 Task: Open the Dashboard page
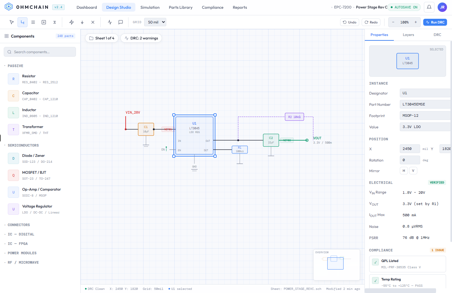click(87, 7)
